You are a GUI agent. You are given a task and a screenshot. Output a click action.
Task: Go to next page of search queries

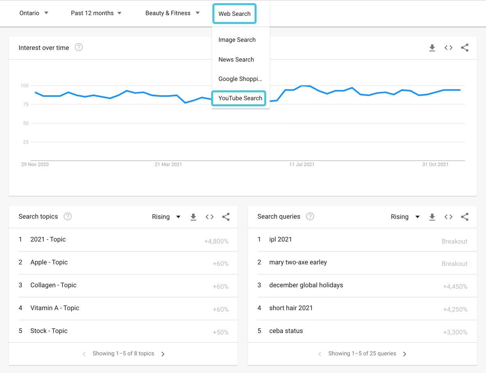pos(405,354)
